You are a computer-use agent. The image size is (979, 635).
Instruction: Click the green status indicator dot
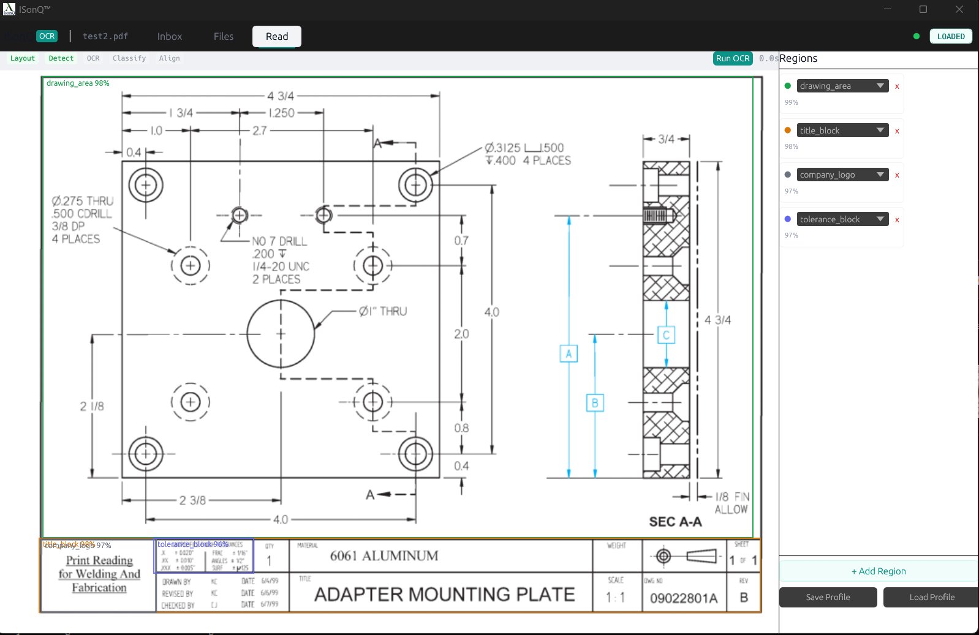tap(916, 36)
